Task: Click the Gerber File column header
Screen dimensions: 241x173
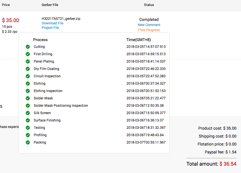Action: click(x=50, y=5)
